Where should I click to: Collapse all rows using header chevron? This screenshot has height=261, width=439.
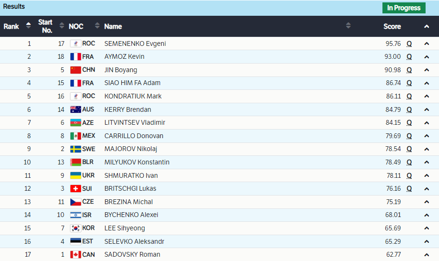tap(427, 26)
